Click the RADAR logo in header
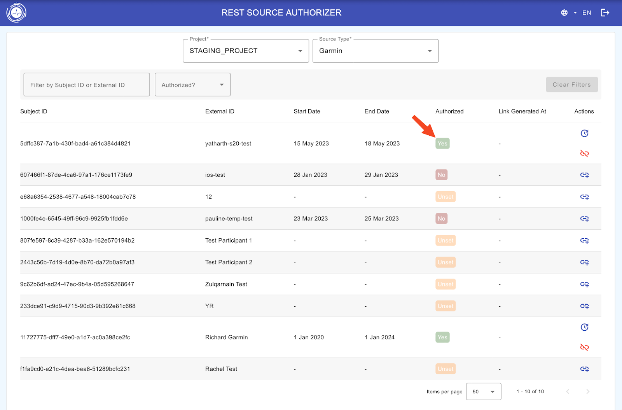The height and width of the screenshot is (410, 622). click(x=16, y=13)
